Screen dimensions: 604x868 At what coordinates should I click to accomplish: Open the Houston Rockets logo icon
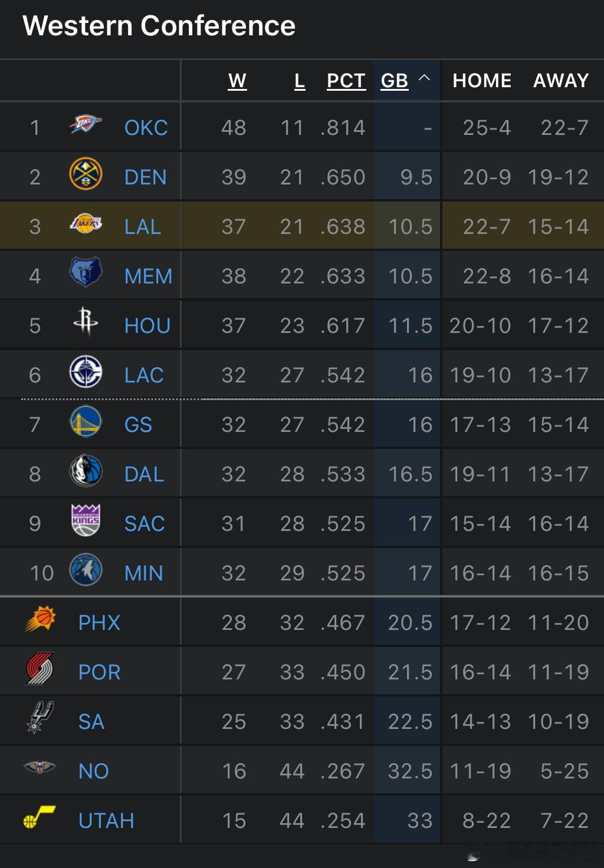[86, 322]
